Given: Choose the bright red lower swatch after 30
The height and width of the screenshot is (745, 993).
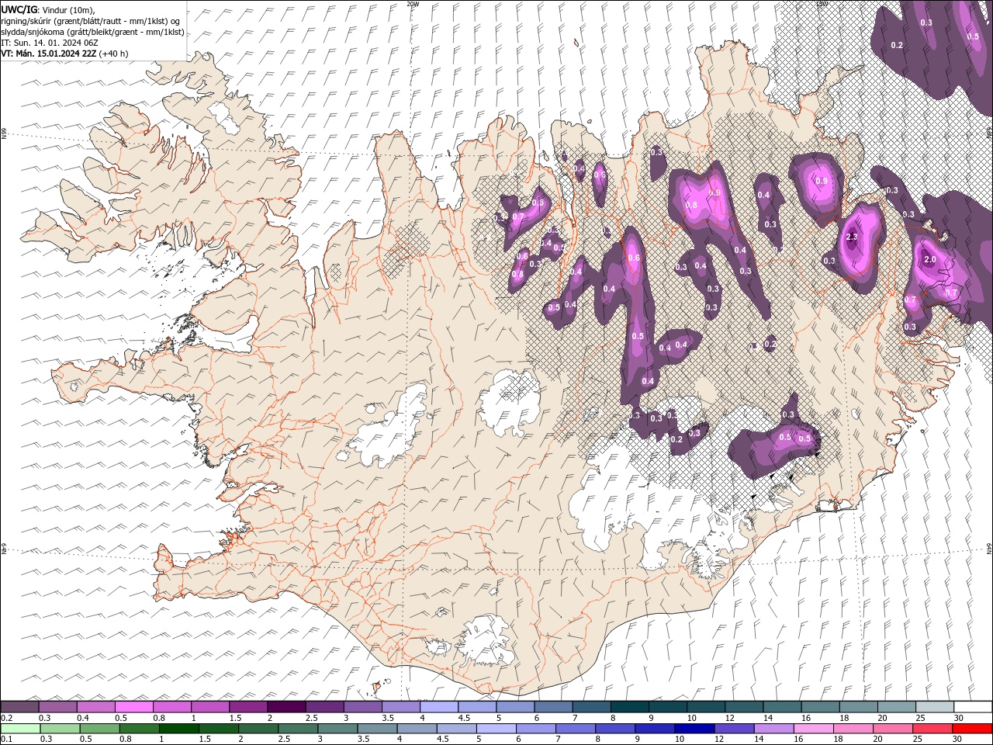Looking at the screenshot, I should [972, 729].
